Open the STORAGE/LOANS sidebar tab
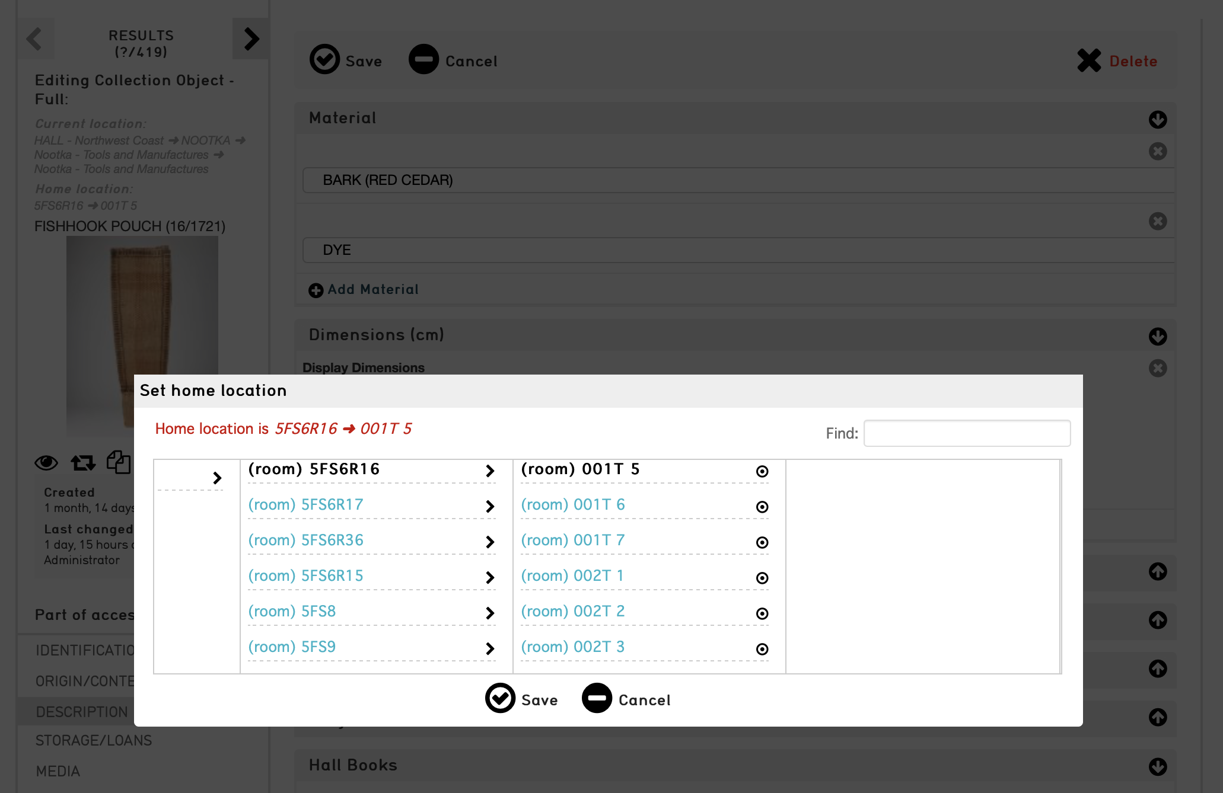 pos(94,740)
